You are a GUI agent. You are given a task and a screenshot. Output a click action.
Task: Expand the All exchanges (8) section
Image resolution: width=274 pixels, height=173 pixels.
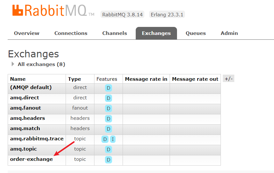pos(41,64)
